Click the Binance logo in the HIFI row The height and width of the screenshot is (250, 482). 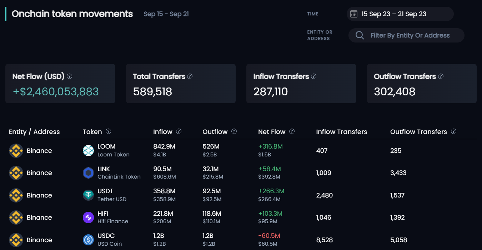click(x=16, y=217)
